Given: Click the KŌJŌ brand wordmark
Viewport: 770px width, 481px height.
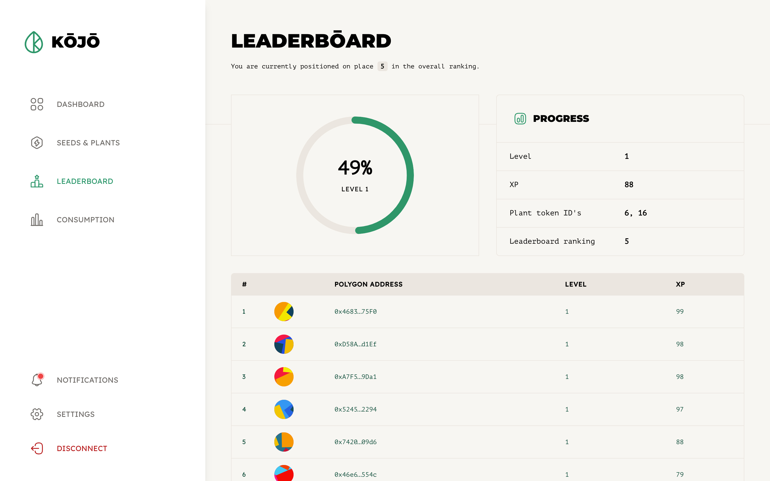Looking at the screenshot, I should tap(76, 41).
